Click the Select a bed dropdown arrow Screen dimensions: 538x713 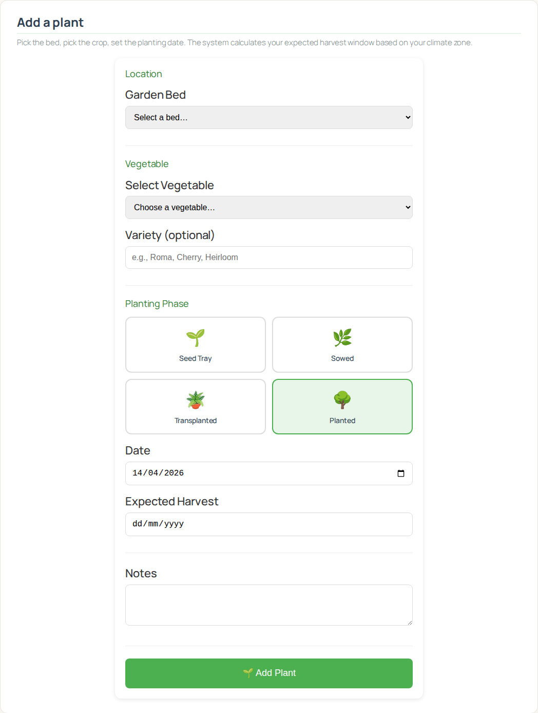pos(405,117)
